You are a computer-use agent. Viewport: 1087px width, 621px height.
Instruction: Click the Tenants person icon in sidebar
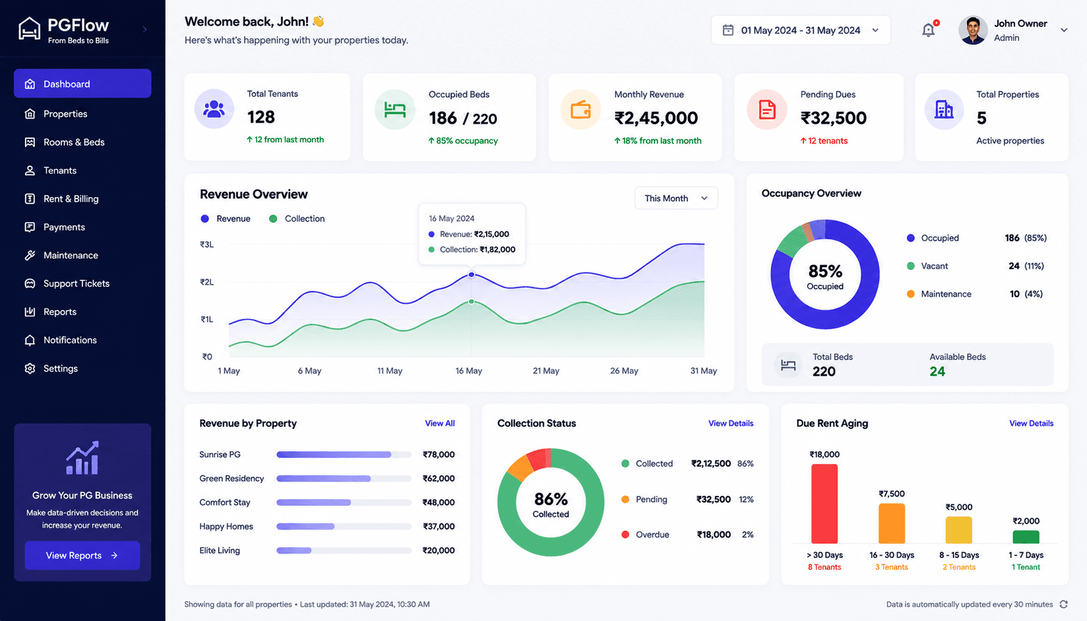30,170
